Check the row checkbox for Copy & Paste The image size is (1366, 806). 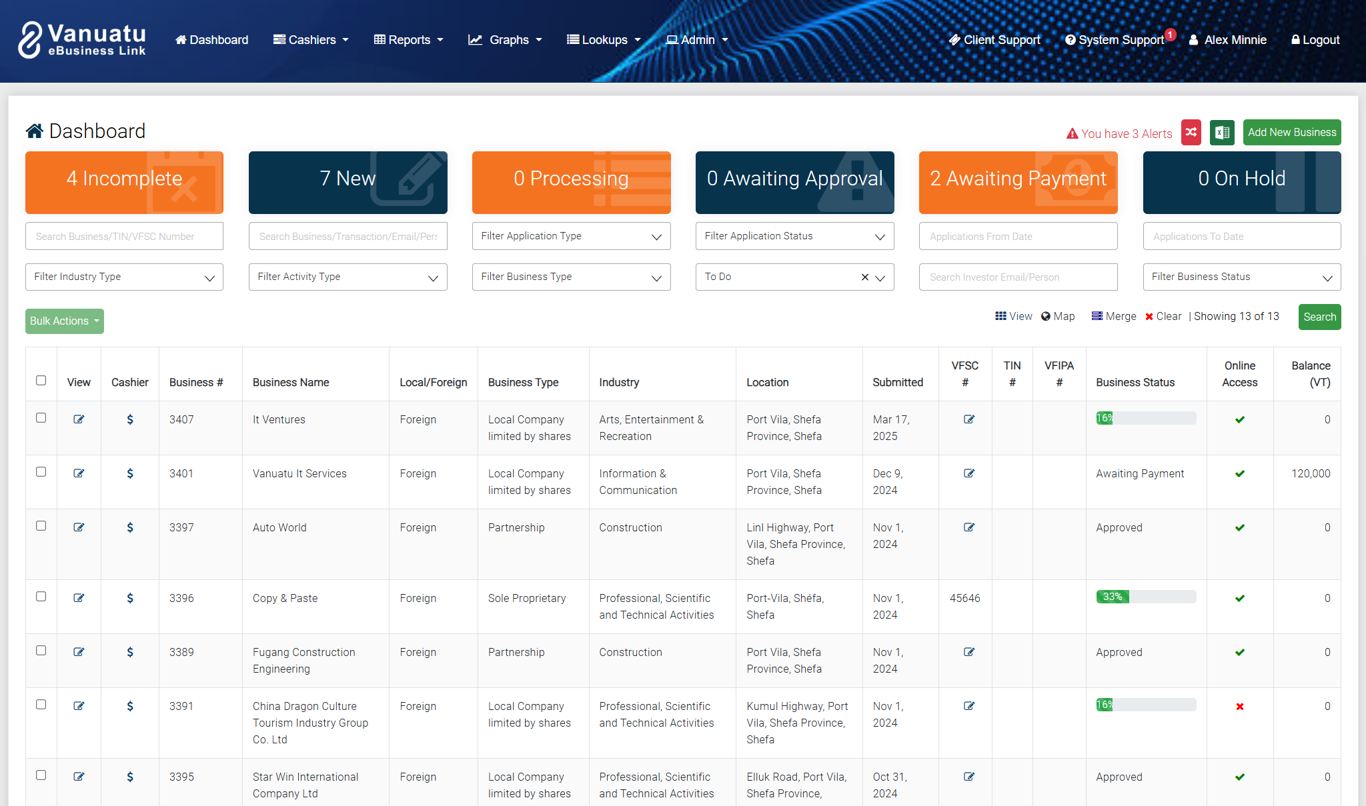41,597
